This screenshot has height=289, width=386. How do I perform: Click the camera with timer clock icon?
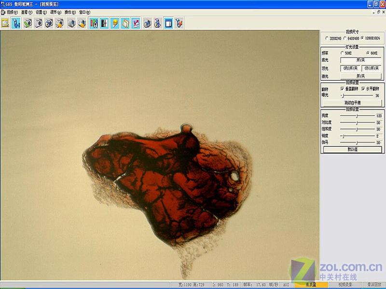(49, 23)
